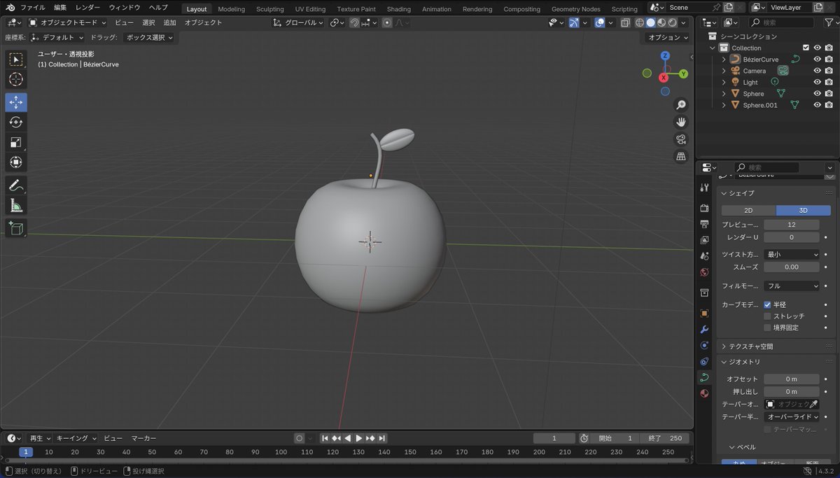Image resolution: width=840 pixels, height=478 pixels.
Task: Hide Sphere with its eye icon
Action: [x=817, y=94]
